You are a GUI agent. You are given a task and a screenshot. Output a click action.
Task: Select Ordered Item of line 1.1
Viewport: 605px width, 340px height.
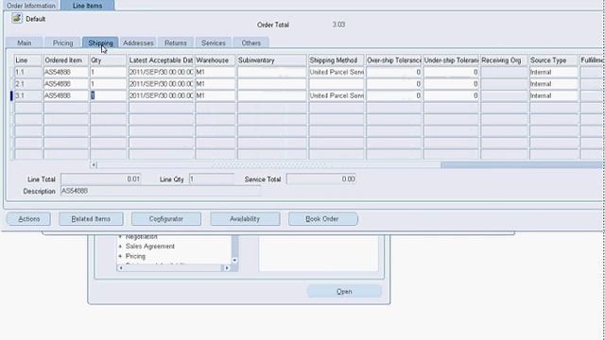click(66, 72)
